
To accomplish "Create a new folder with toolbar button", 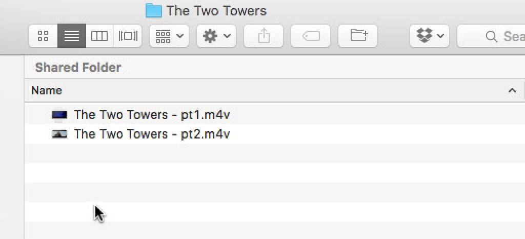I will (x=358, y=36).
